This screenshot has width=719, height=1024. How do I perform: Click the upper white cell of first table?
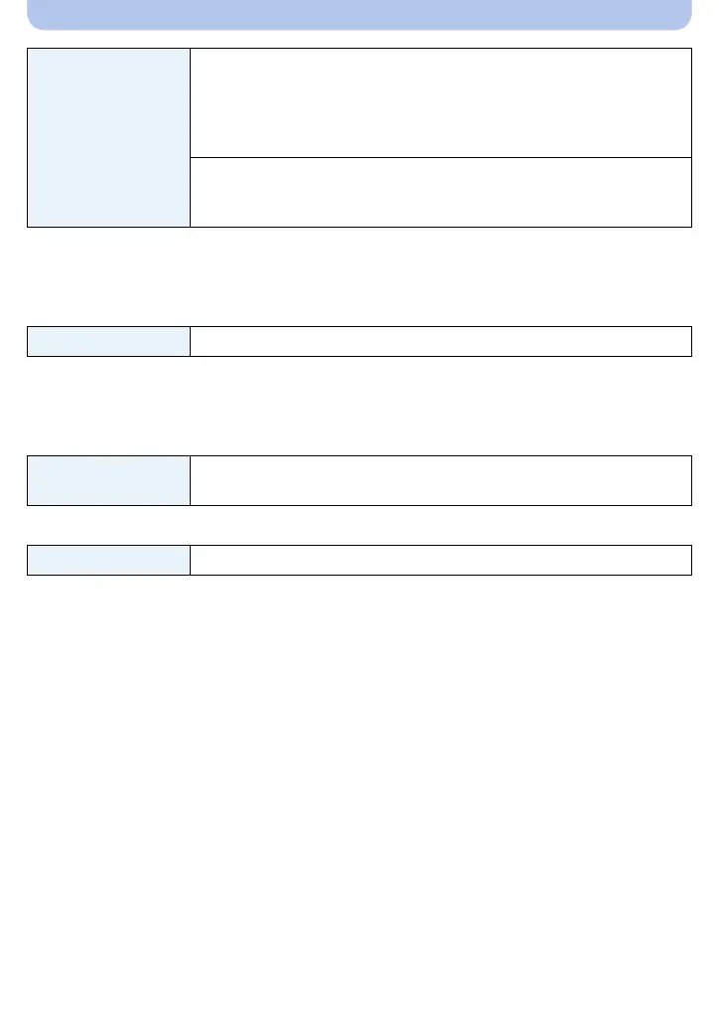tap(440, 102)
